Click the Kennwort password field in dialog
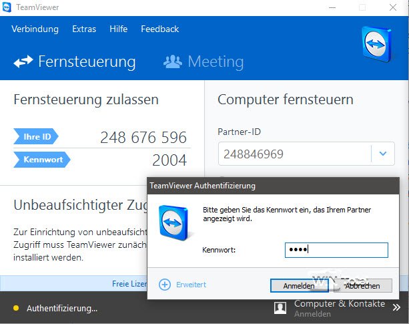Viewport: 409px width, 324px height. click(336, 250)
